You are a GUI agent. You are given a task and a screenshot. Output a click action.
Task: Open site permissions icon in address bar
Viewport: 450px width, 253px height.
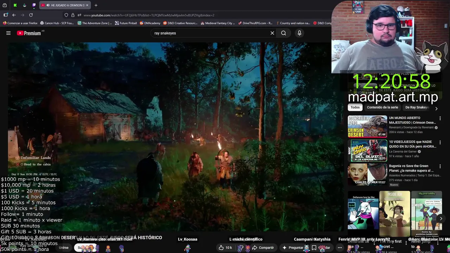click(79, 15)
